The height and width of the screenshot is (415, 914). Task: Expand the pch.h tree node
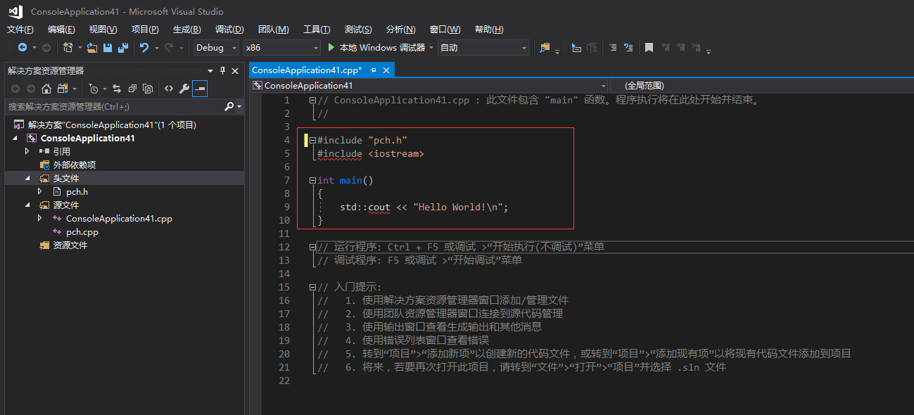40,191
